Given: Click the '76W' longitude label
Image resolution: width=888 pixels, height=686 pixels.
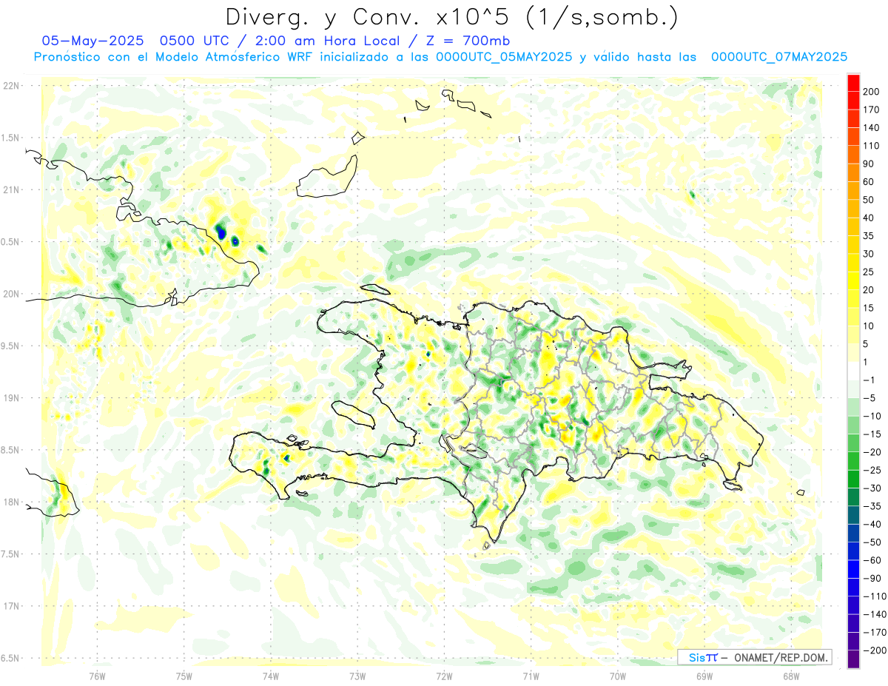Looking at the screenshot, I should tap(97, 676).
